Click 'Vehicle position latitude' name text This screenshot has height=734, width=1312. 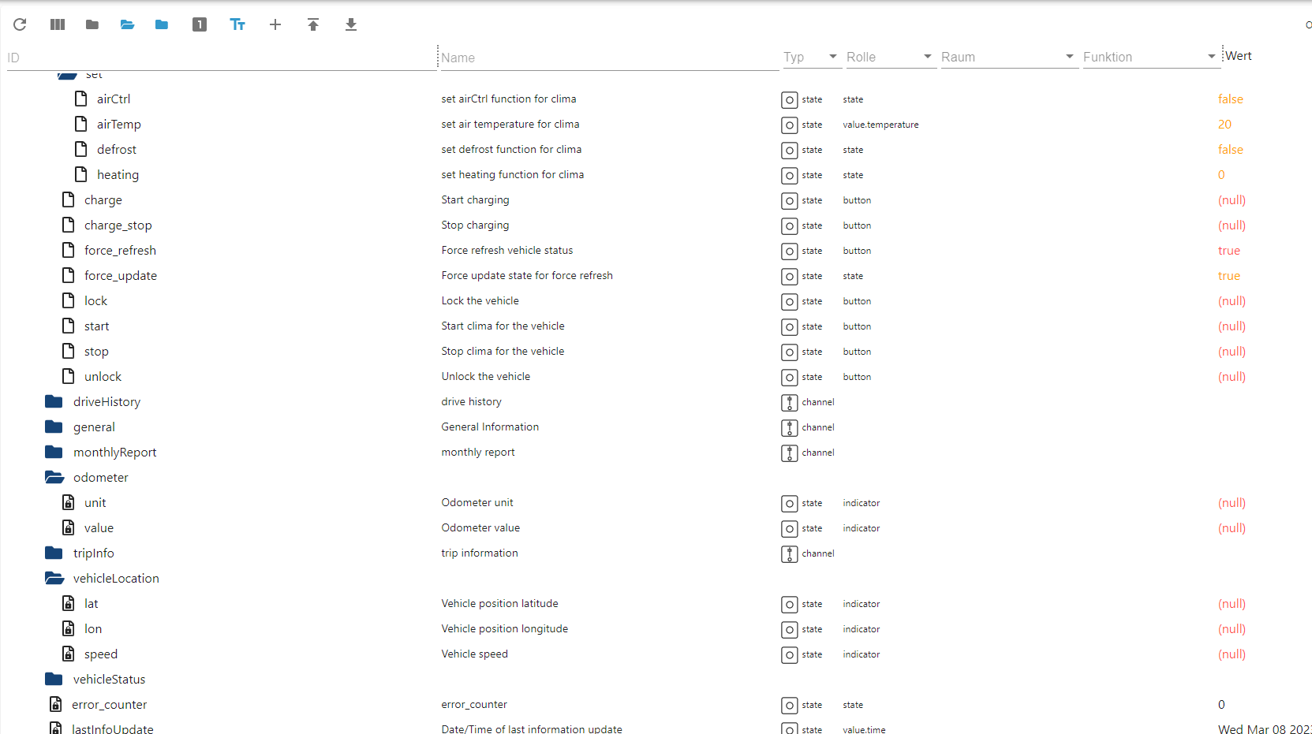click(x=500, y=603)
